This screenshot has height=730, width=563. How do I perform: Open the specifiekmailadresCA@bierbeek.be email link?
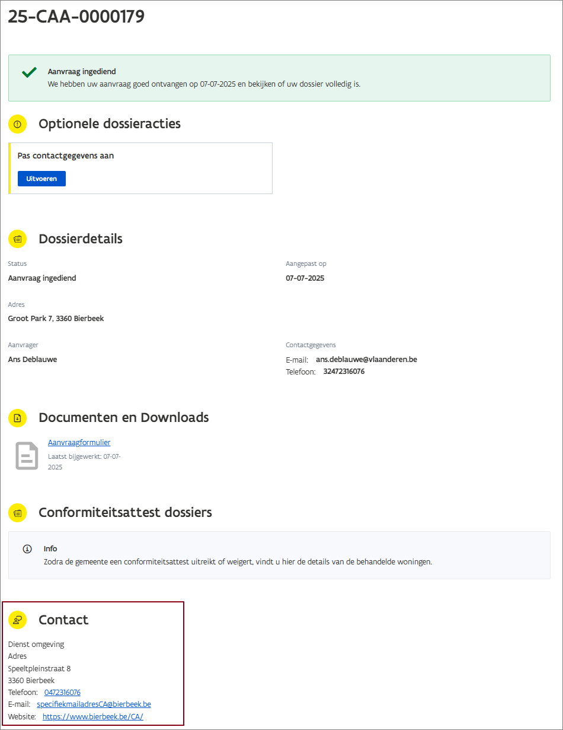click(x=94, y=704)
